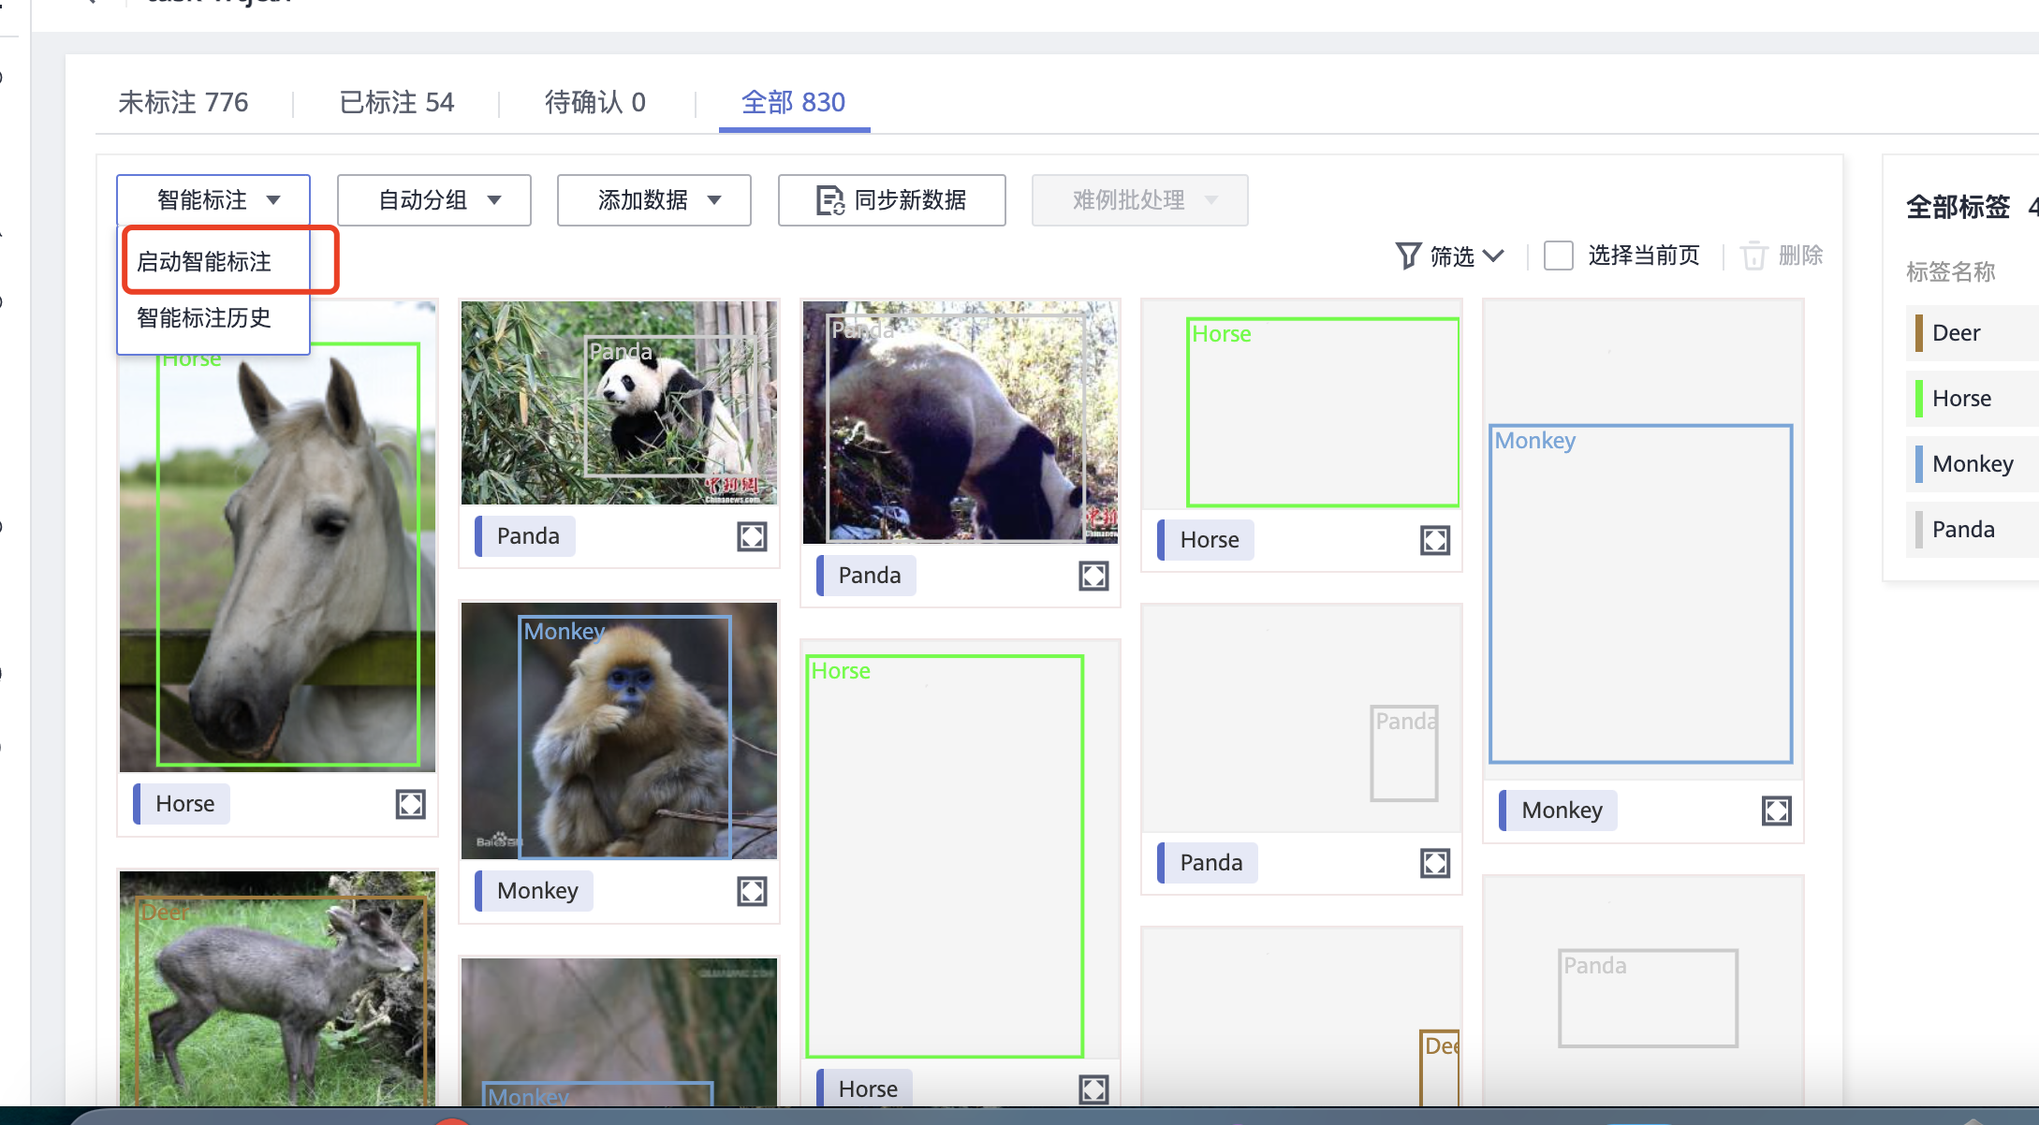Click the 删除 button text
The image size is (2039, 1125).
pyautogui.click(x=1800, y=256)
